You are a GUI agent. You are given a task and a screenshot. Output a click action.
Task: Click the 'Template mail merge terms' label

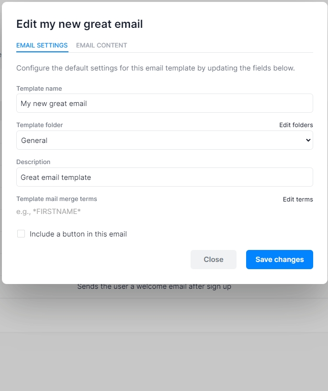point(57,199)
